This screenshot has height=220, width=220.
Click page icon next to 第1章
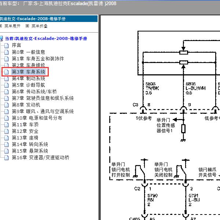(7, 59)
